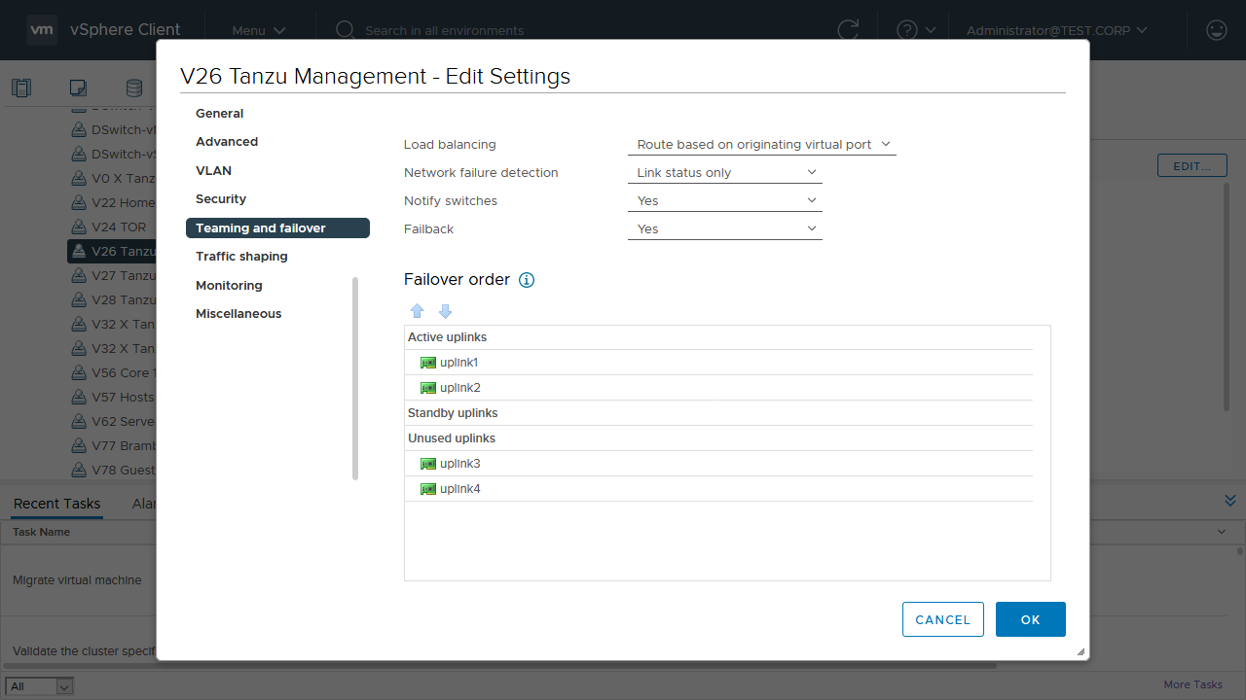This screenshot has height=700, width=1246.
Task: Click V26 Tanzu port group icon
Action: pyautogui.click(x=80, y=252)
